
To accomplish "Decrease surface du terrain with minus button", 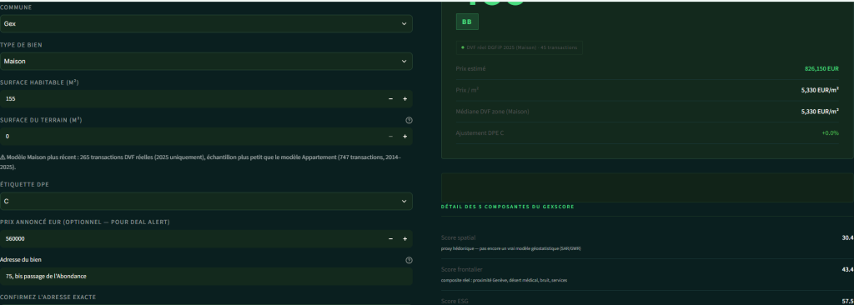I will click(x=390, y=136).
